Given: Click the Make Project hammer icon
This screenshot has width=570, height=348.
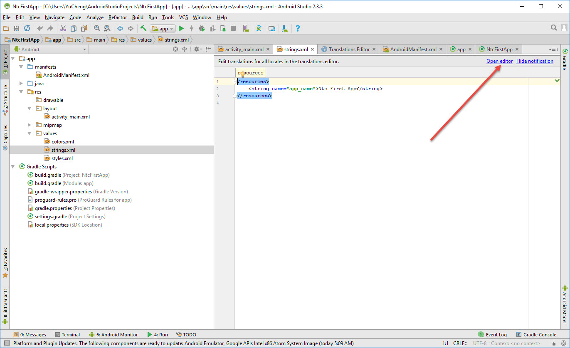Looking at the screenshot, I should [x=143, y=28].
